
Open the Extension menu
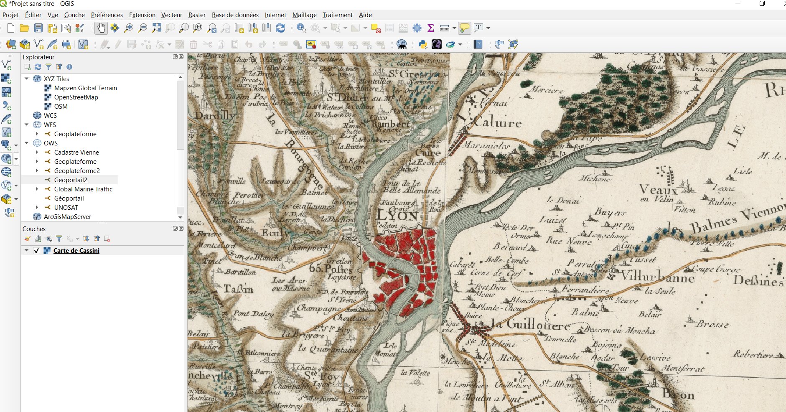coord(142,15)
